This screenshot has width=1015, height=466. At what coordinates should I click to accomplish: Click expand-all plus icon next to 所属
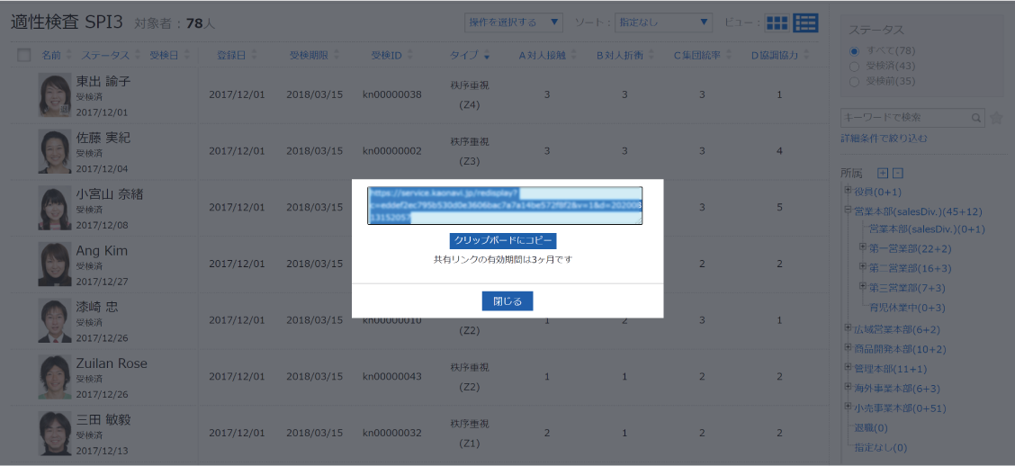[x=883, y=173]
